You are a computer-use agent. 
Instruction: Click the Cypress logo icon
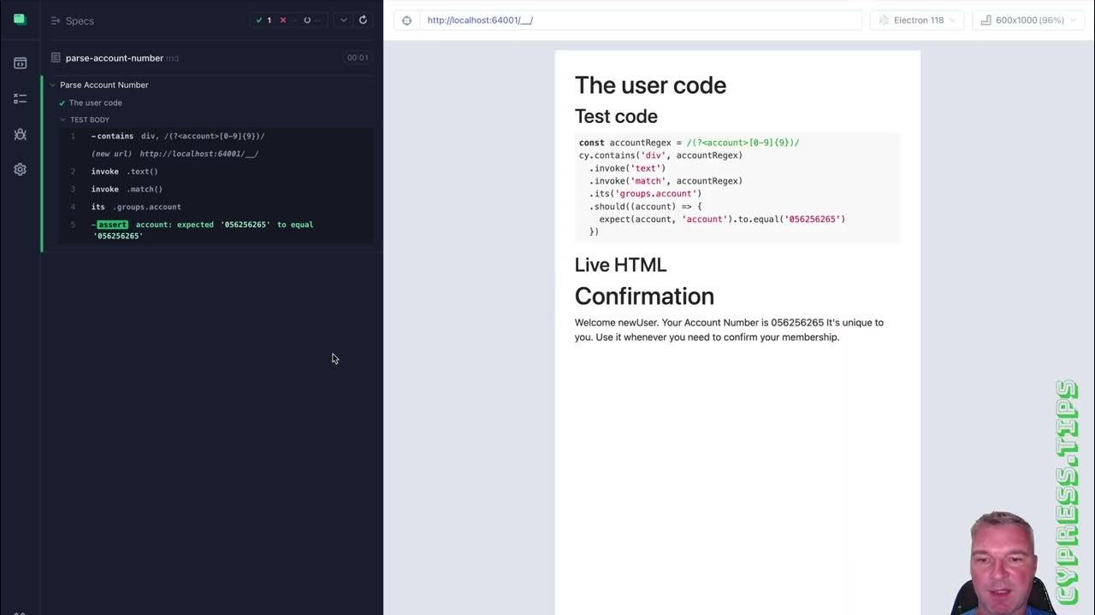coord(20,20)
